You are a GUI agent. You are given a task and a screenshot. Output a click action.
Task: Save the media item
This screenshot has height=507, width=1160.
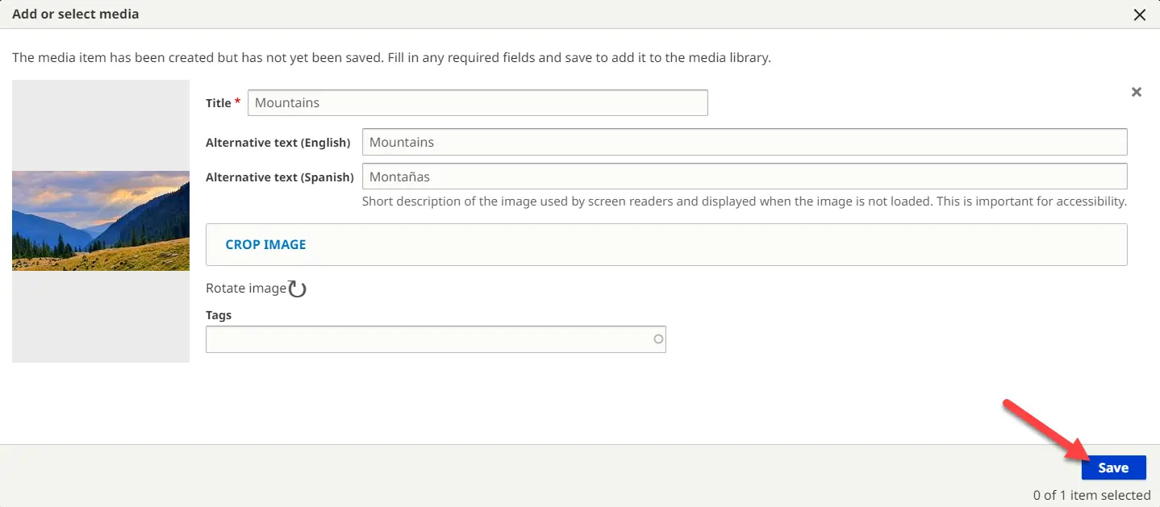(1113, 468)
